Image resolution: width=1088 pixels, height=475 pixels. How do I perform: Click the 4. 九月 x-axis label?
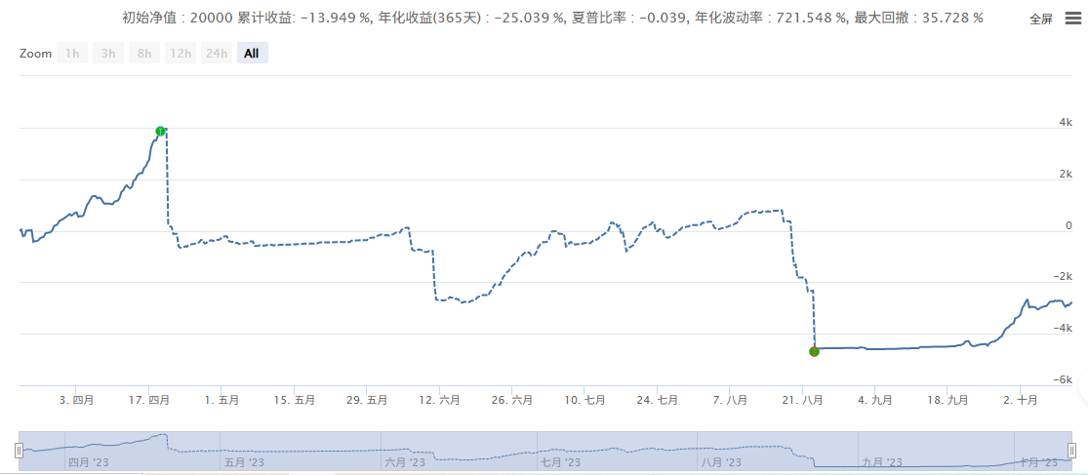pos(875,400)
